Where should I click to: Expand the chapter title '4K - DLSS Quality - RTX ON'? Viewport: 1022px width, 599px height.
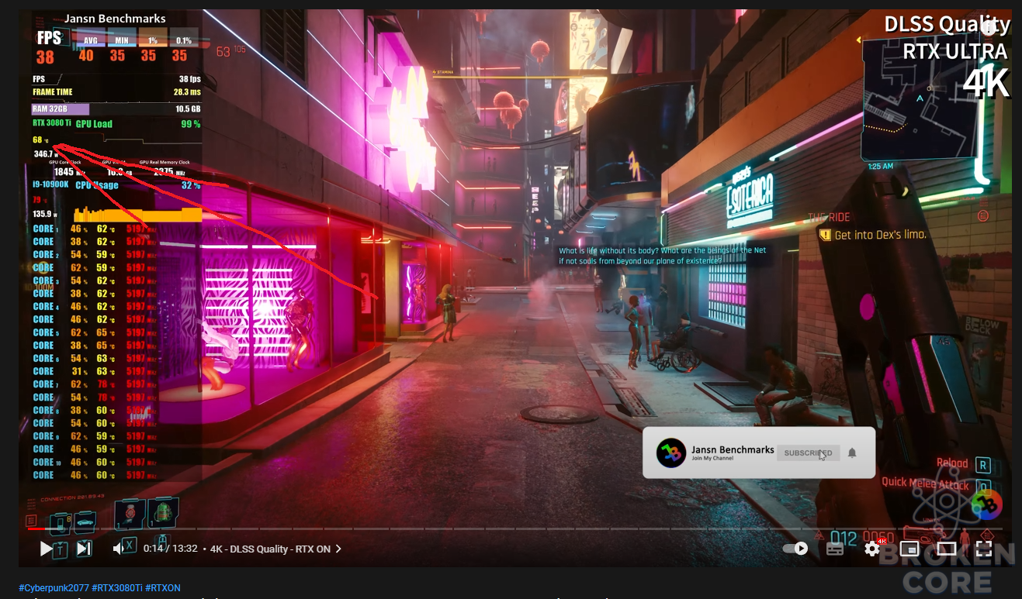click(276, 549)
